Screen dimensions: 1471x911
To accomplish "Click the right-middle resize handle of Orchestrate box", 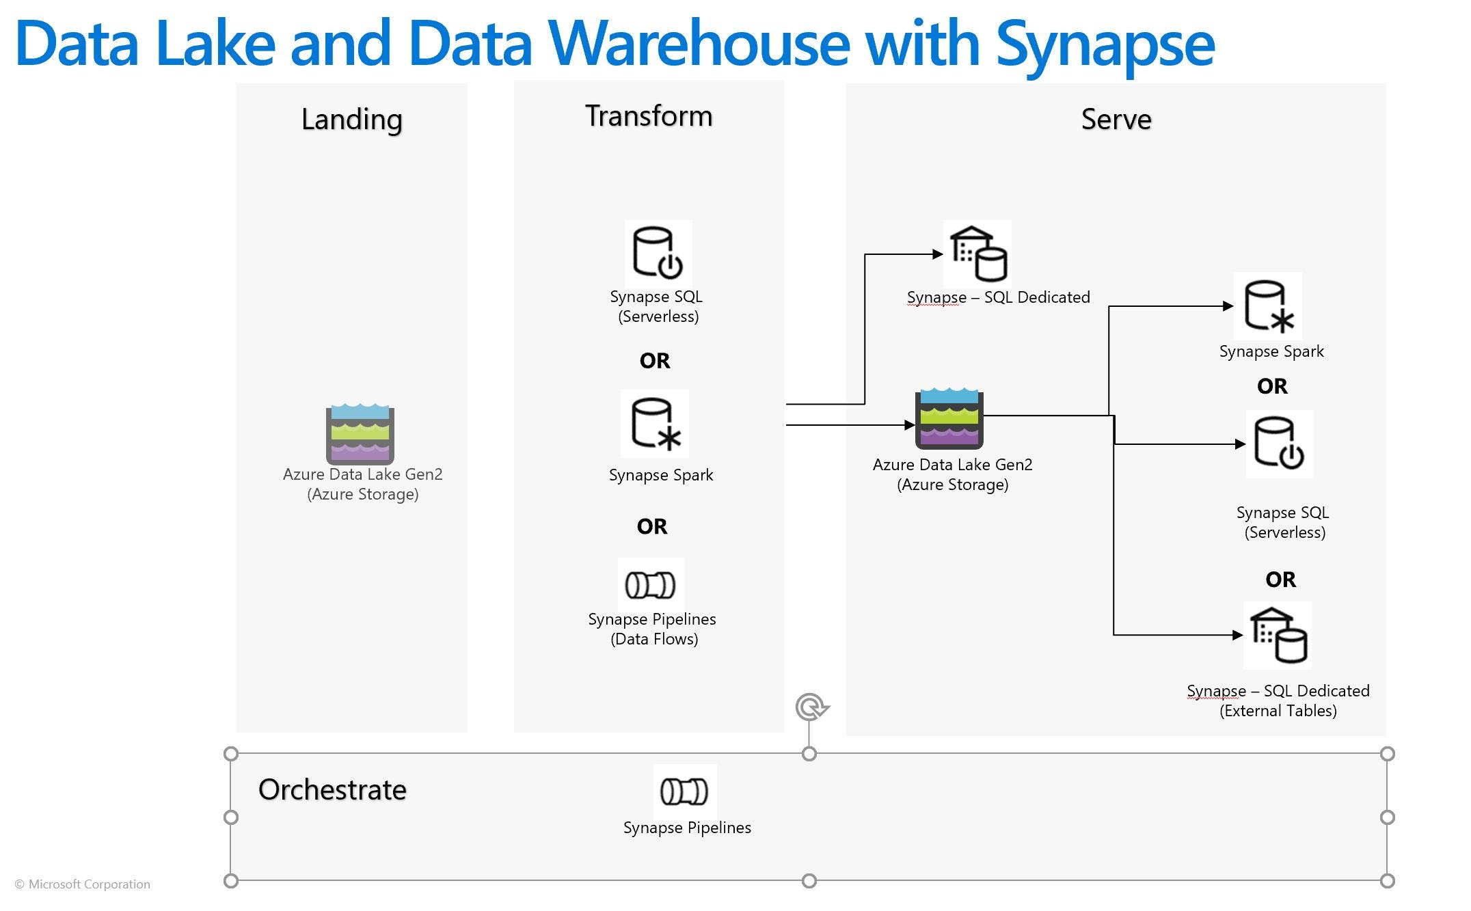I will point(1387,817).
